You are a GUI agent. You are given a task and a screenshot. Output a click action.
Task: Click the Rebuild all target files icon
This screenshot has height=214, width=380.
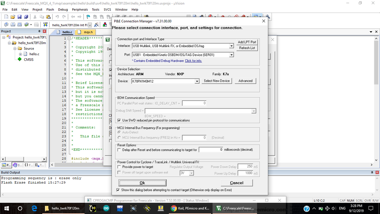[20, 24]
